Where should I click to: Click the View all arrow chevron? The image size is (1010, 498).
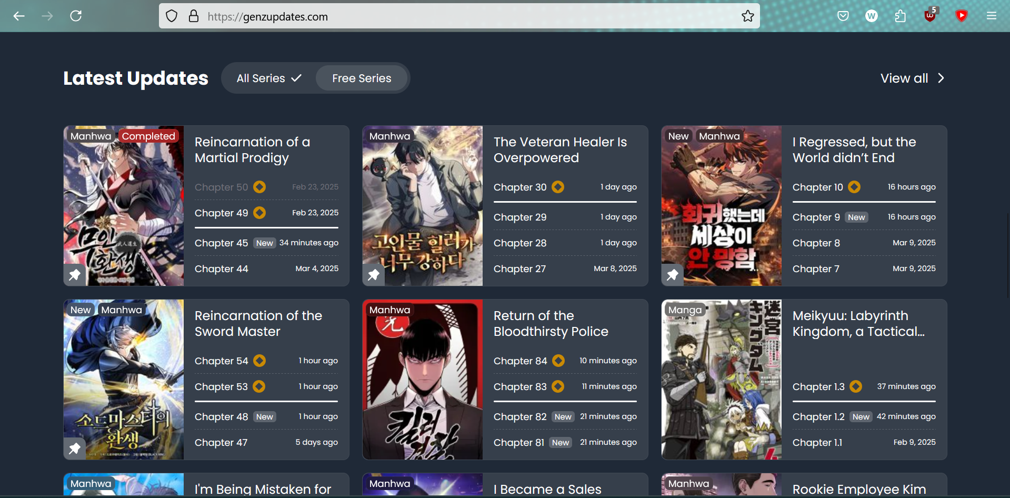coord(941,78)
